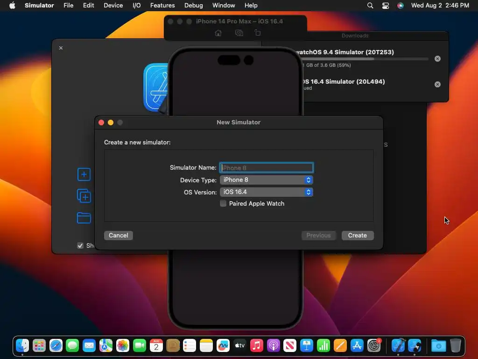Open the Device Type dropdown showing iPhone 8
This screenshot has height=359, width=478.
click(x=267, y=180)
